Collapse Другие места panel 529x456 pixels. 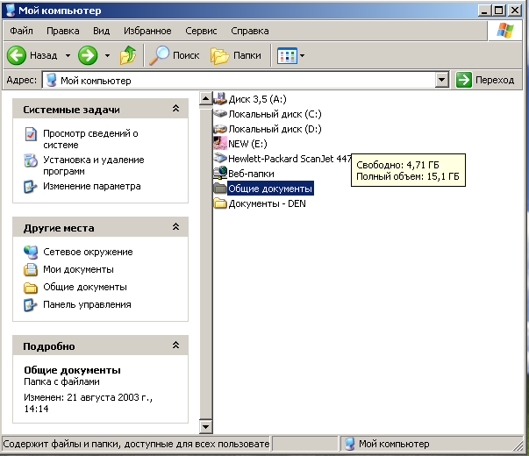[175, 226]
